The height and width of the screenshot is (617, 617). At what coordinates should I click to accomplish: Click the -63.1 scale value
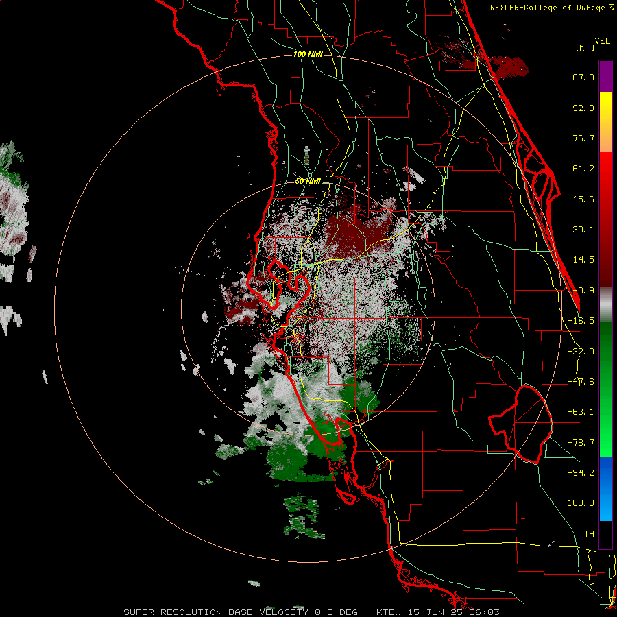coord(581,412)
